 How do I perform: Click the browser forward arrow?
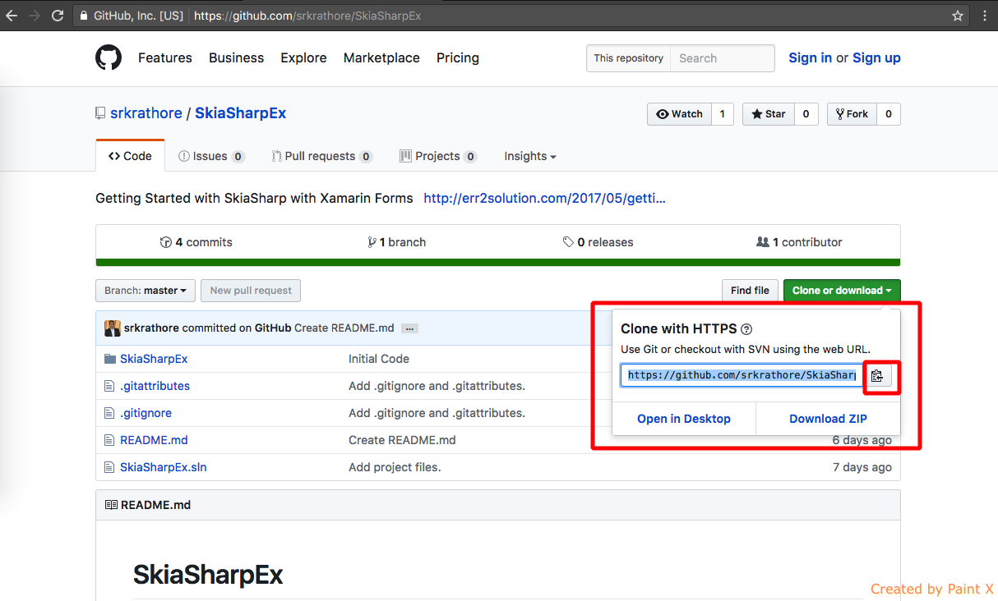[x=35, y=16]
